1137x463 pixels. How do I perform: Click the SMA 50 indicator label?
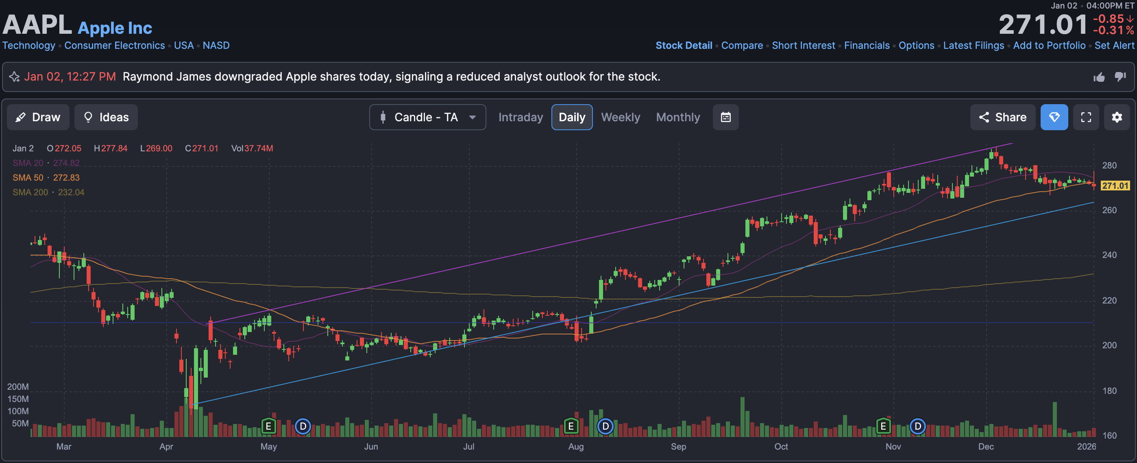(28, 178)
